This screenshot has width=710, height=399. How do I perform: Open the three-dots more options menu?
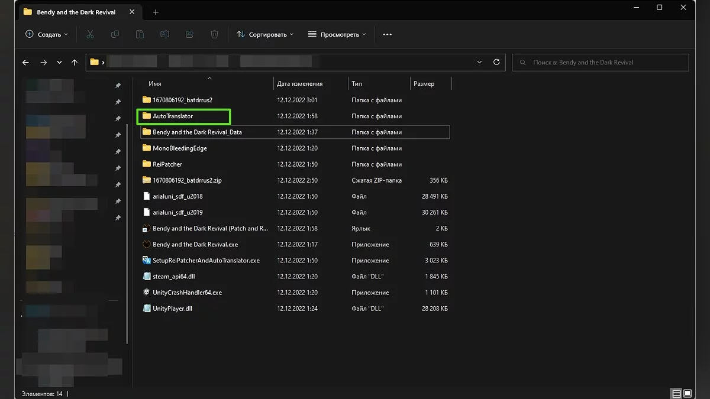pos(388,34)
